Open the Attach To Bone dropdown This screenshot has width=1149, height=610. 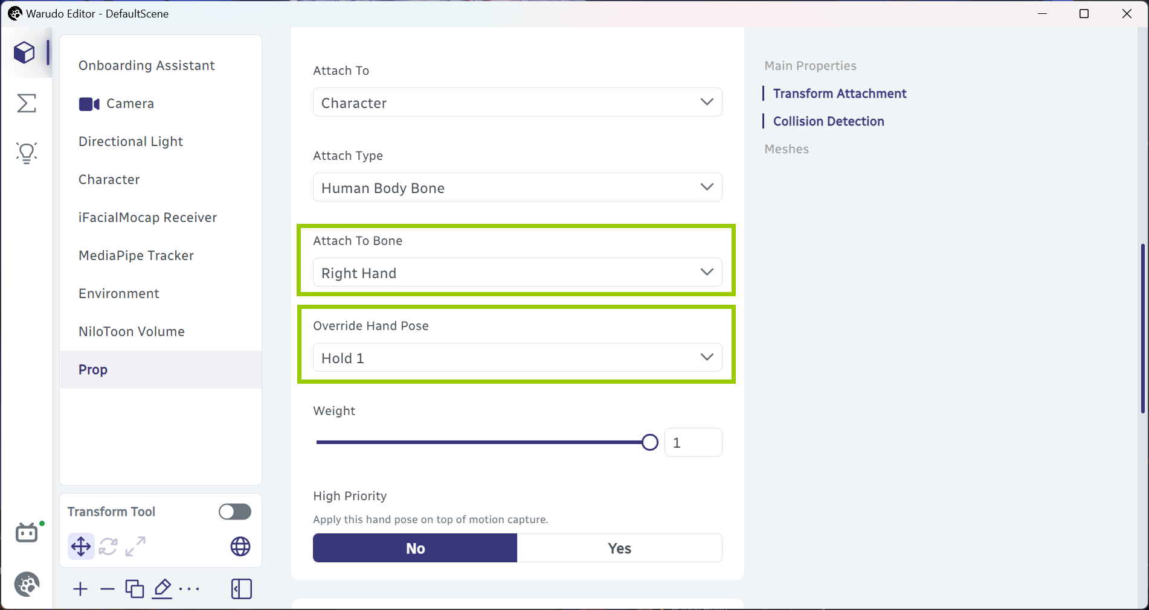click(x=517, y=273)
